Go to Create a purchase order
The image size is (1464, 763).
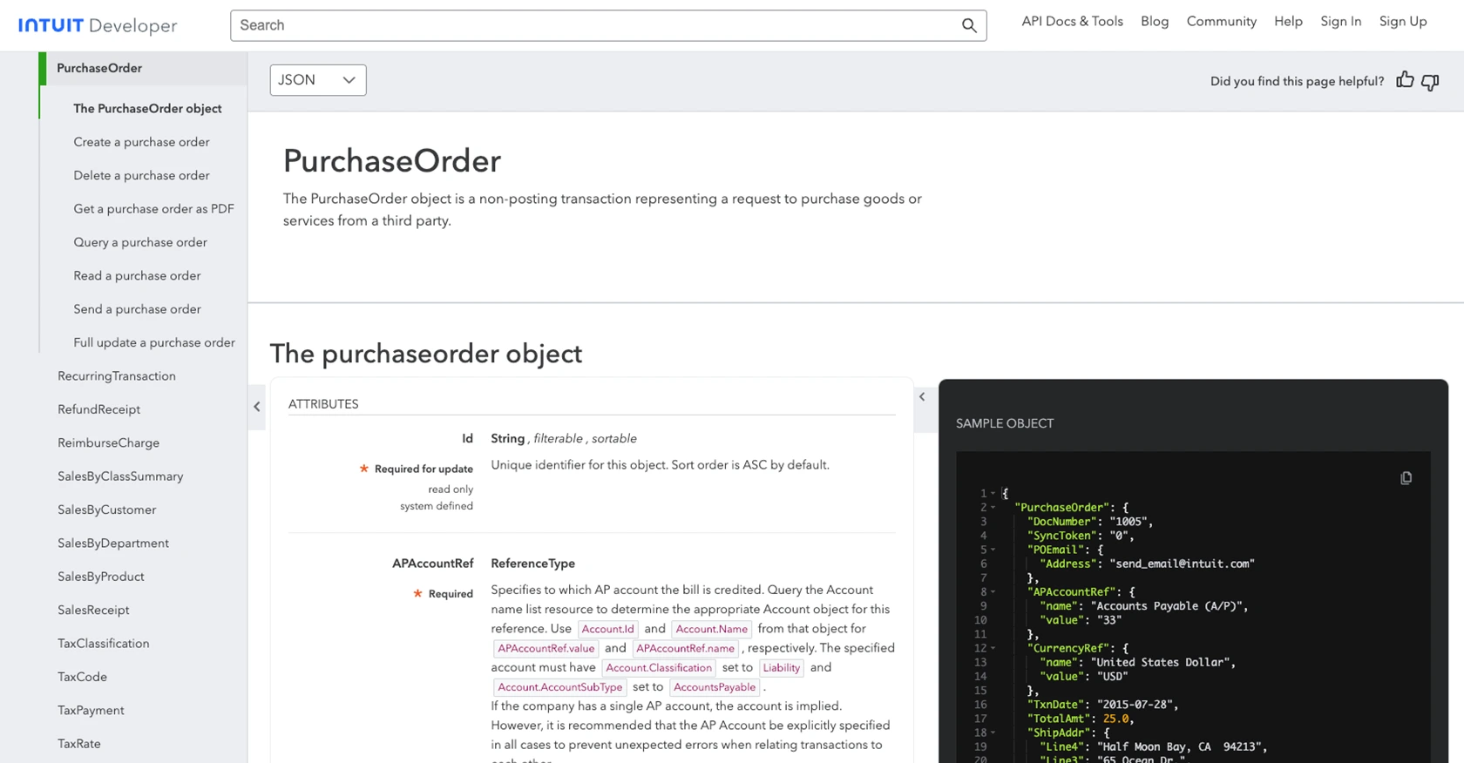click(x=141, y=142)
